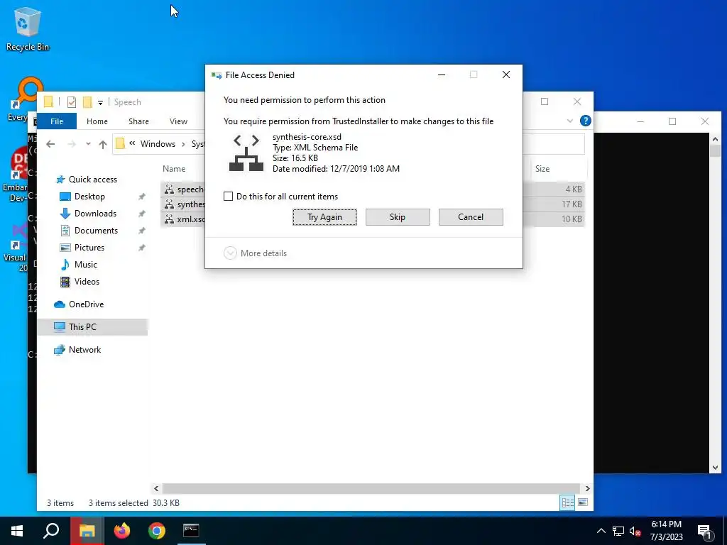The height and width of the screenshot is (545, 727).
Task: Open the Home ribbon tab
Action: [97, 121]
